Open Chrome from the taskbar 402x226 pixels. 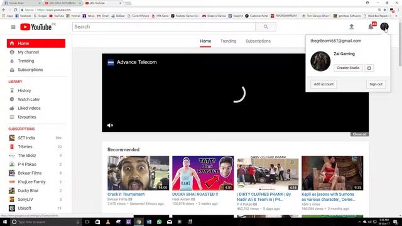[139, 222]
